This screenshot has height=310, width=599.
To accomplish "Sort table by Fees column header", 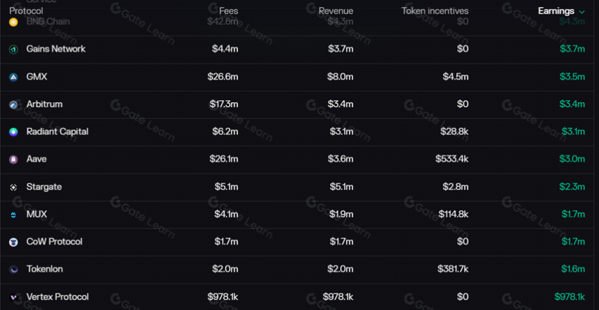I will point(228,11).
